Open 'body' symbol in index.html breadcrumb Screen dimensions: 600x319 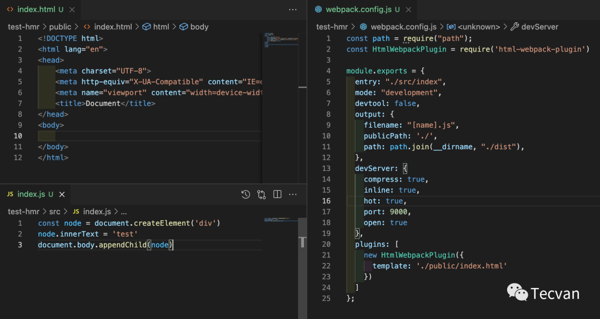(x=194, y=27)
